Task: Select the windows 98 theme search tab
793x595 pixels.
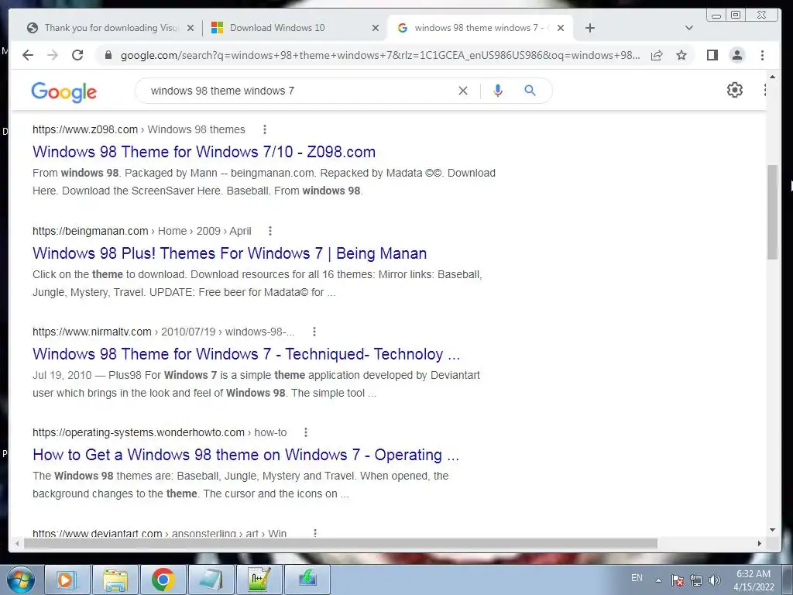Action: [x=475, y=28]
